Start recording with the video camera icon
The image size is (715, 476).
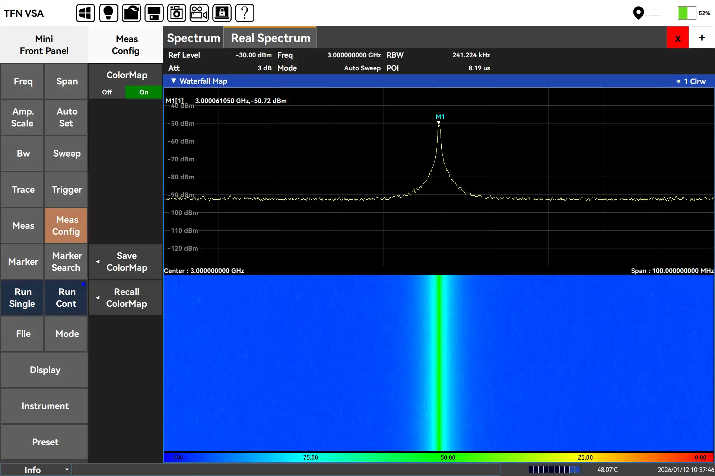tap(199, 13)
